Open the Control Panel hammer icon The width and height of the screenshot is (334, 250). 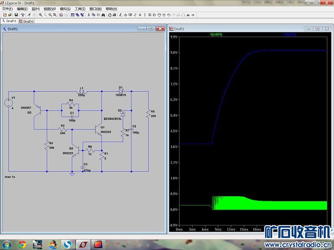(23, 15)
